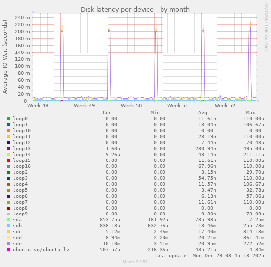Click the 'loop3' legend label
This screenshot has width=271, height=267.
(x=20, y=178)
